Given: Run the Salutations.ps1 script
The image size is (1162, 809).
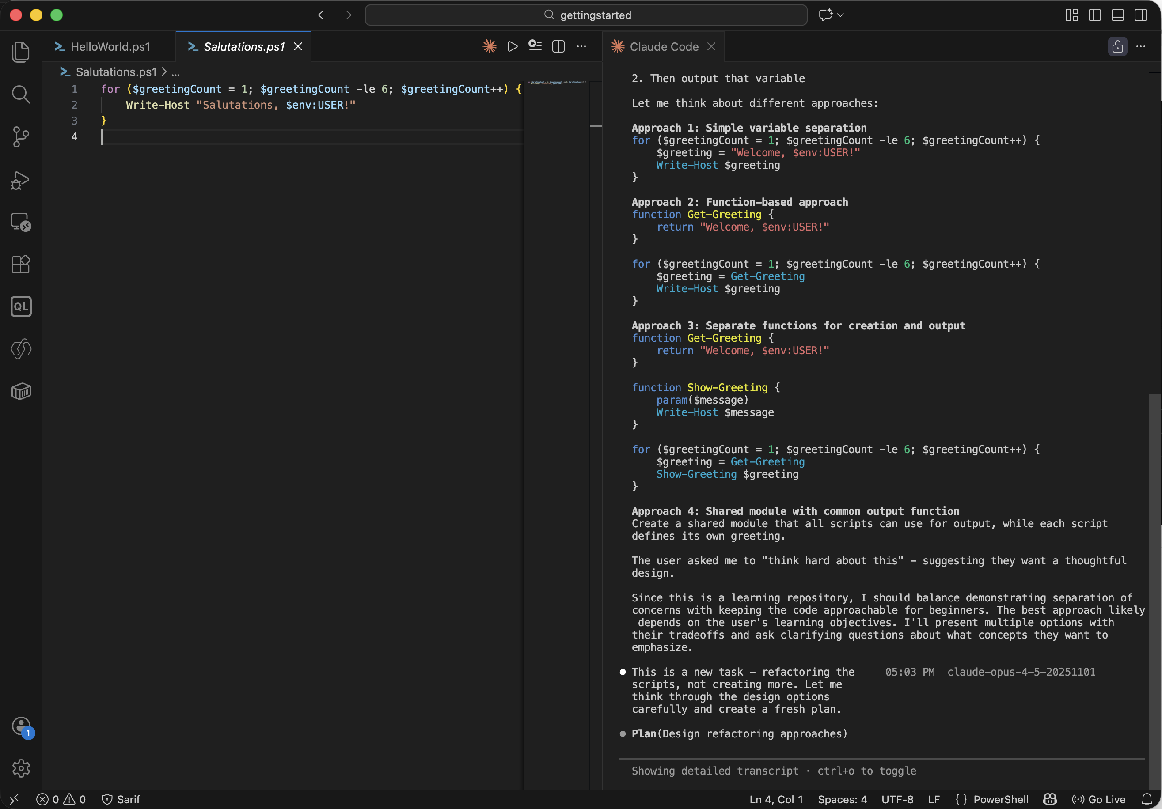Looking at the screenshot, I should (x=513, y=46).
